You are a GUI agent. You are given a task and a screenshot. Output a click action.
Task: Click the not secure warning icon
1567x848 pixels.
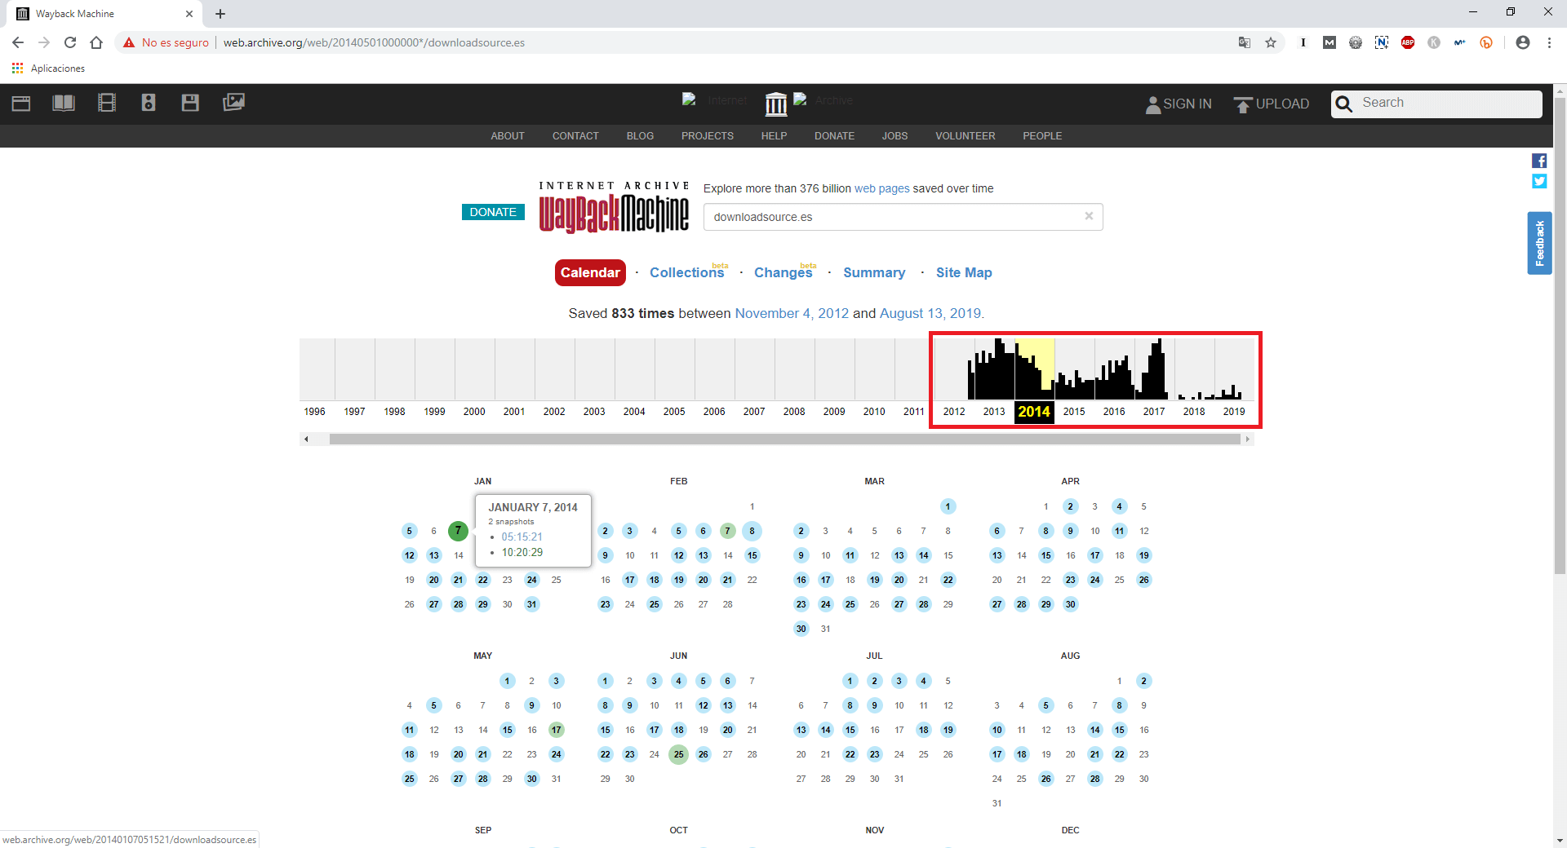129,42
